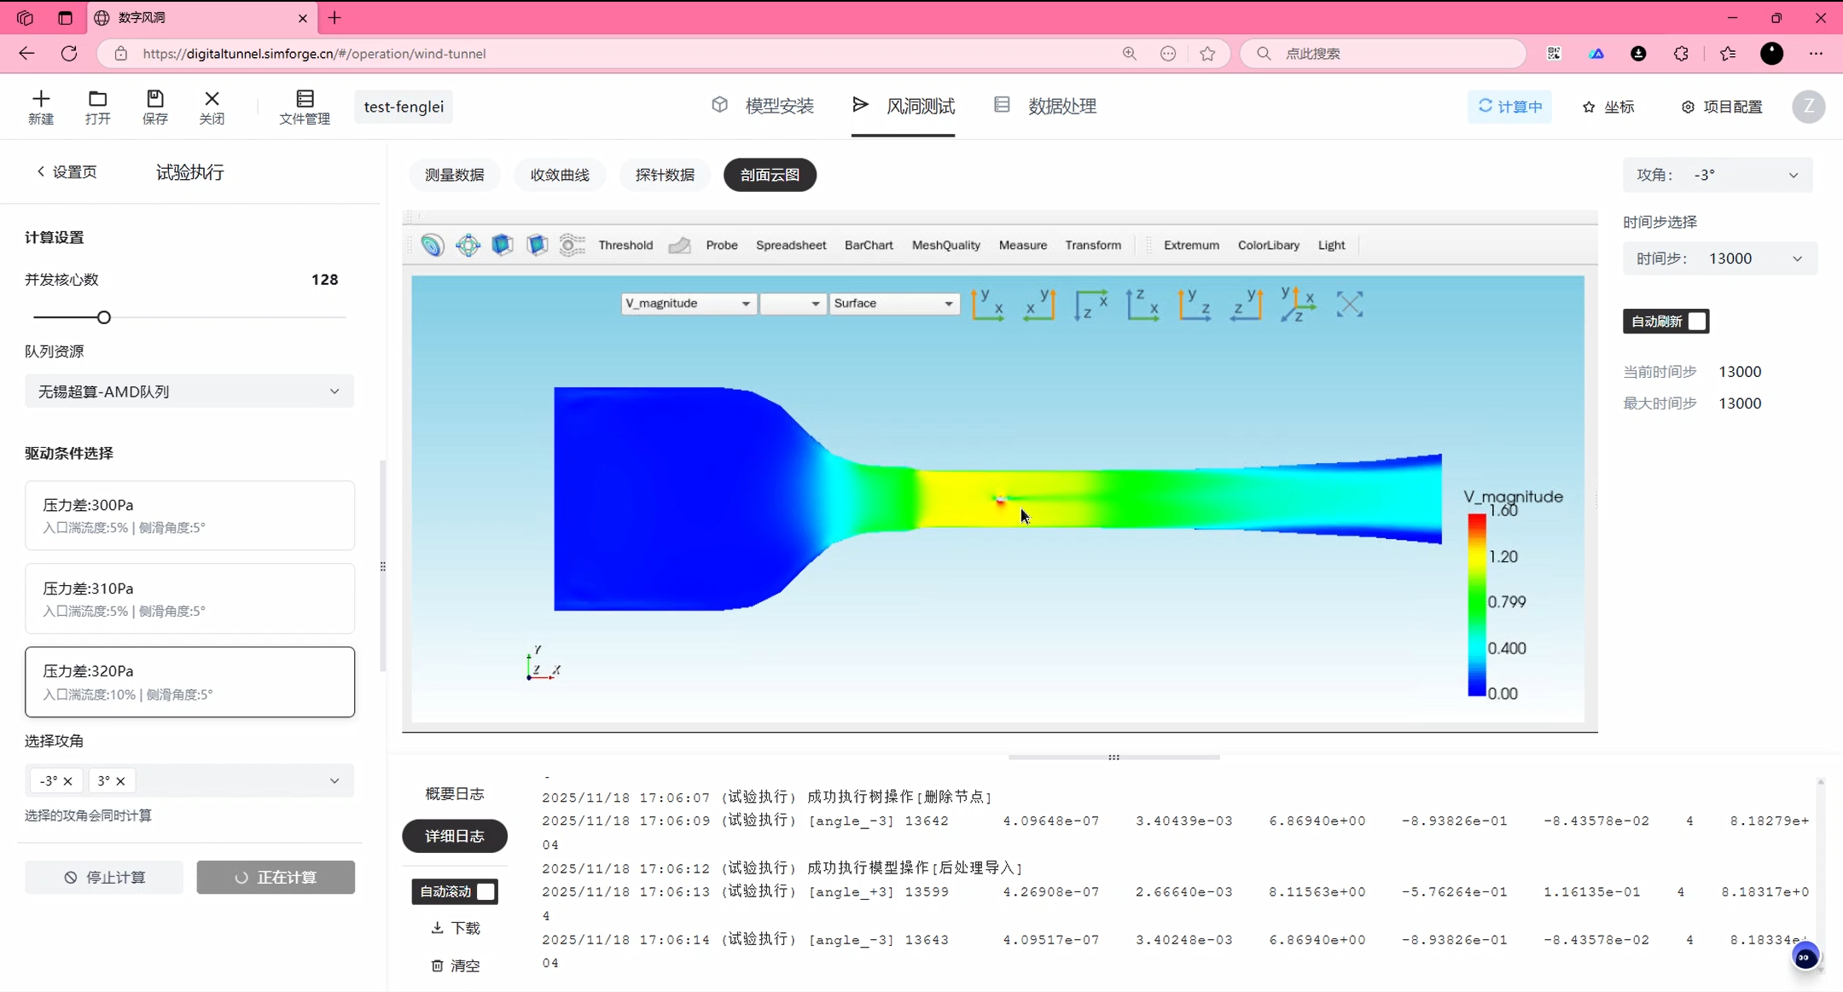Click the clip cube tool icon
The width and height of the screenshot is (1843, 992).
(x=503, y=246)
